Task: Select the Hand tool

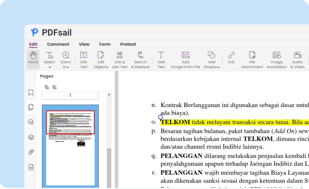Action: [x=33, y=59]
